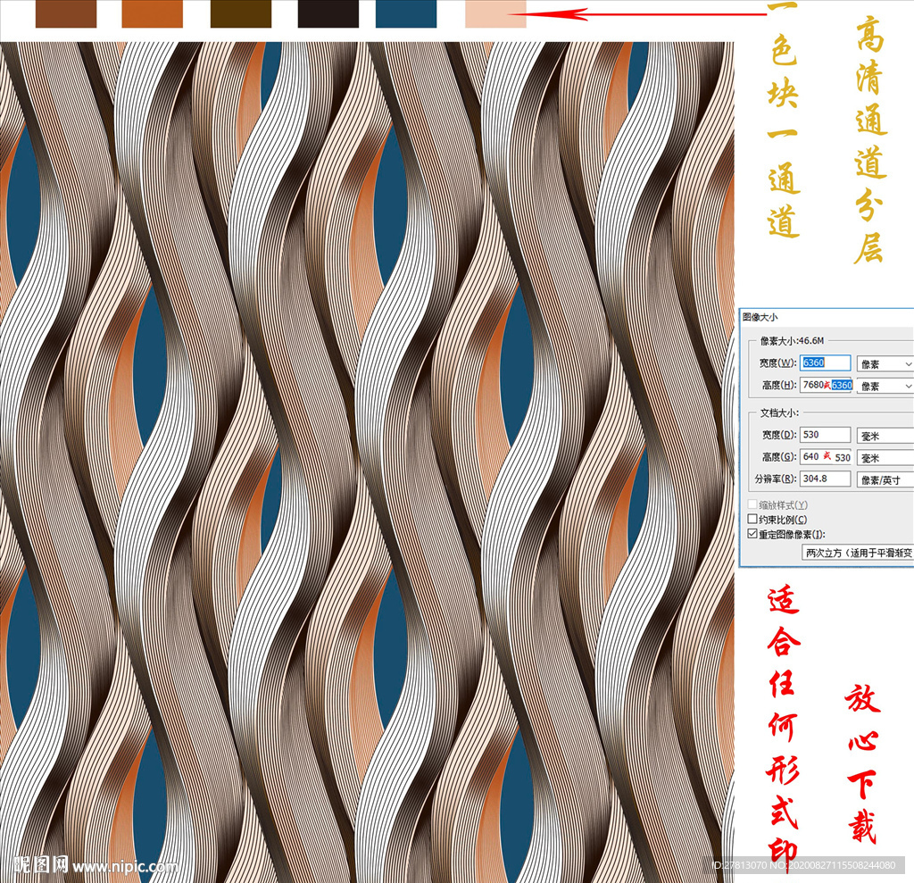This screenshot has width=914, height=883.
Task: Click the pixel height field showing 7680
Action: pyautogui.click(x=826, y=385)
